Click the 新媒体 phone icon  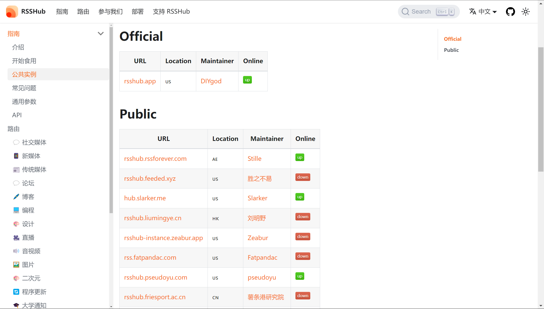coord(16,156)
